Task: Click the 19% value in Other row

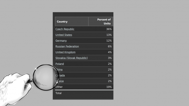Action: (x=109, y=87)
